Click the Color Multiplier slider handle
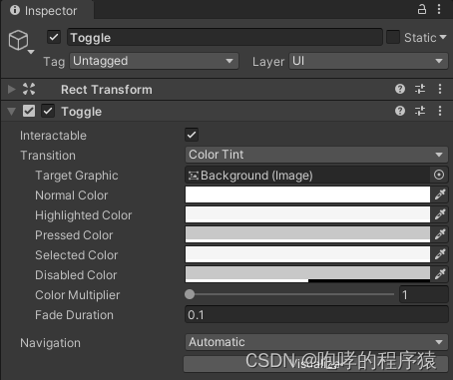This screenshot has height=380, width=453. point(190,294)
